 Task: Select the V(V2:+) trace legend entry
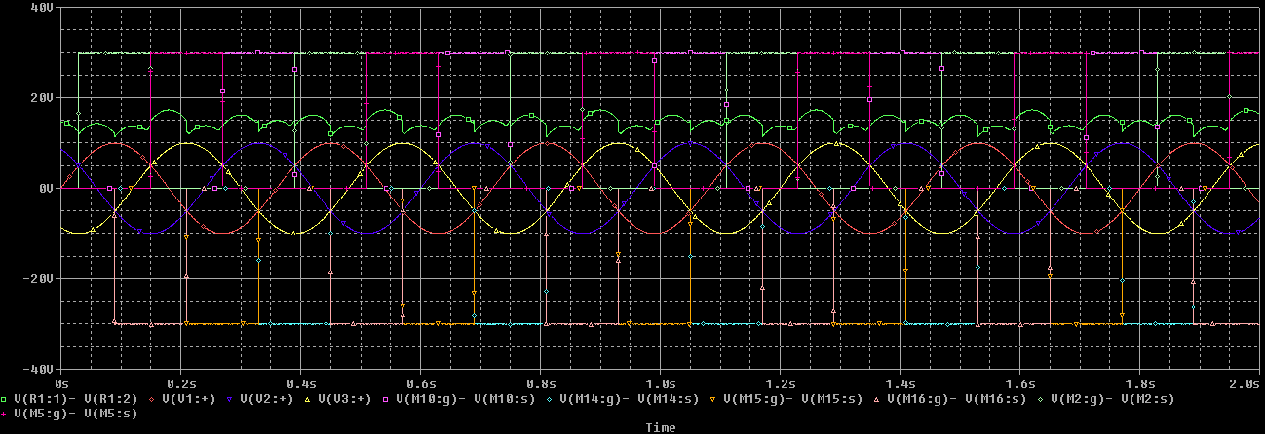(x=265, y=399)
